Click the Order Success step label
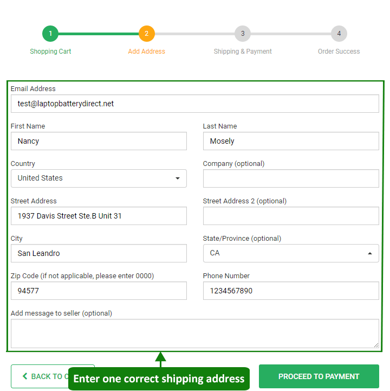This screenshot has width=390, height=391. (339, 52)
